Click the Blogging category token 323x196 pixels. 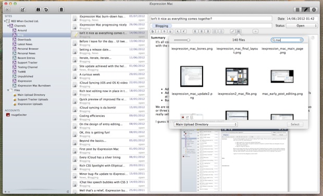pyautogui.click(x=161, y=25)
